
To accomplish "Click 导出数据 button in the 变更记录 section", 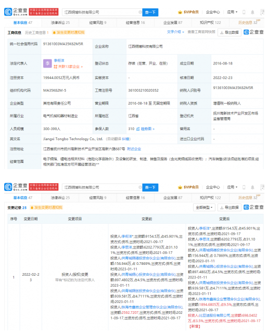I will click(229, 208).
